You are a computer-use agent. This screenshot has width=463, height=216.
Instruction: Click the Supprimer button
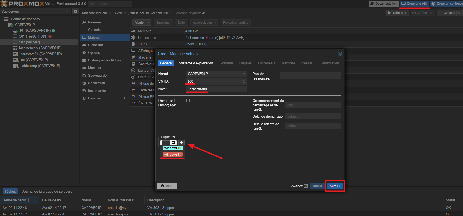tap(163, 23)
